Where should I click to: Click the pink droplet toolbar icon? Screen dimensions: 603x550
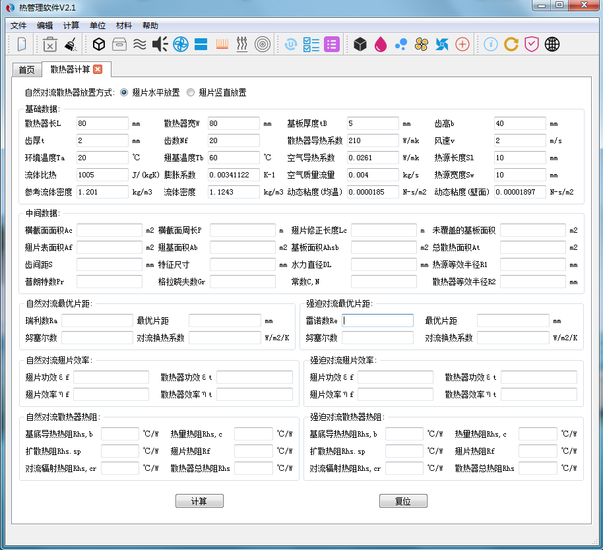click(381, 44)
